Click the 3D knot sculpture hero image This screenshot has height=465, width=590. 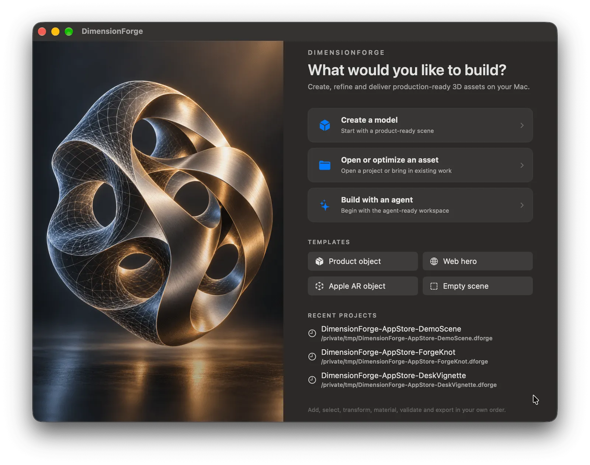158,231
